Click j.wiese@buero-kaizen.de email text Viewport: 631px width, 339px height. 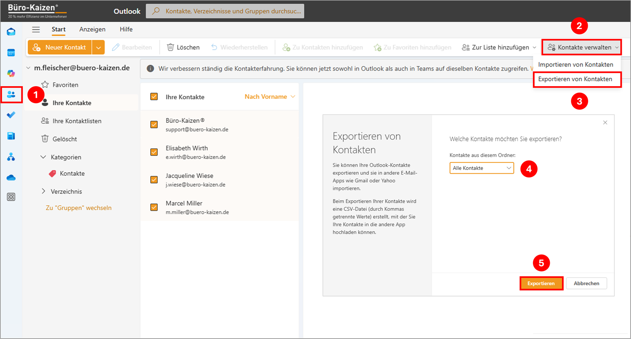tap(196, 185)
